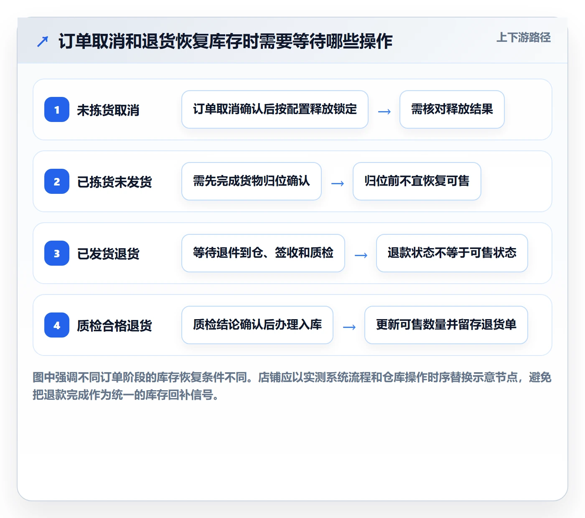Click the diagonal arrow icon beside the title
Viewport: 585px width, 518px height.
tap(43, 41)
